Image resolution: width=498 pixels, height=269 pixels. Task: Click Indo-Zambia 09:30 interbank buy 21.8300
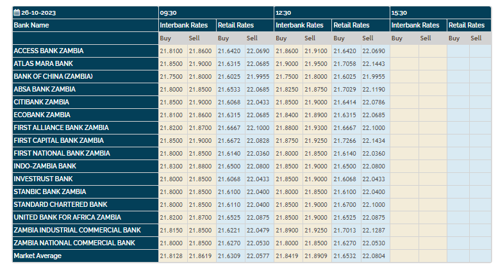pyautogui.click(x=171, y=167)
